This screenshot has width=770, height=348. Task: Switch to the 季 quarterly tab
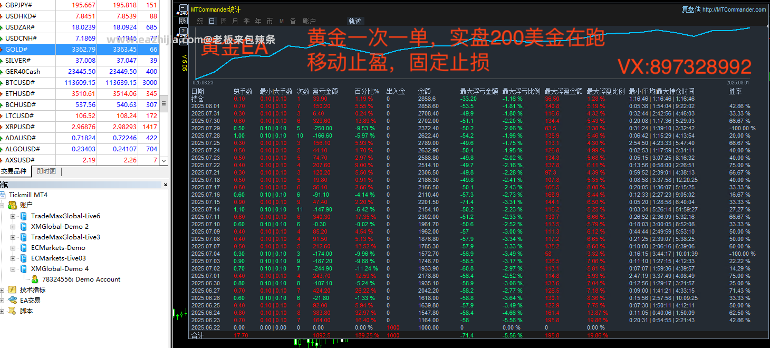click(x=247, y=21)
